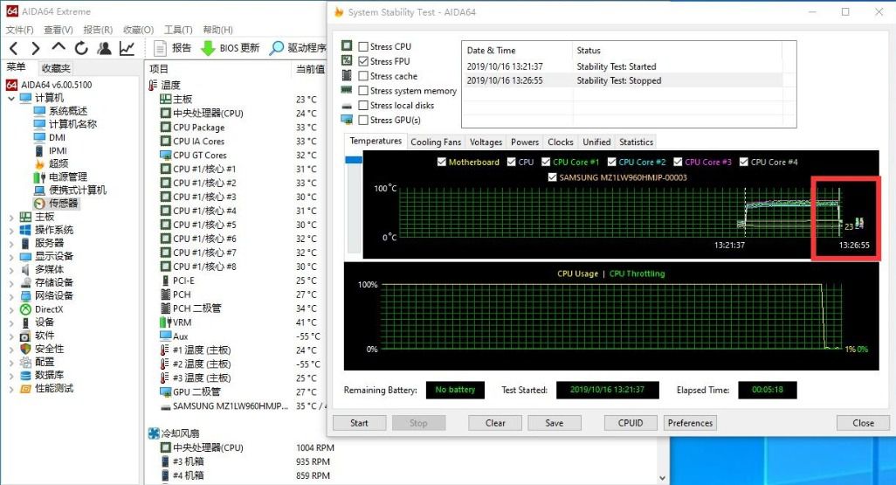Click the 数据库 database icon in tree
896x485 pixels.
point(25,375)
